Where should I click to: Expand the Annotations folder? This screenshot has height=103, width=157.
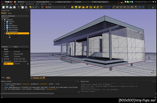[4, 26]
